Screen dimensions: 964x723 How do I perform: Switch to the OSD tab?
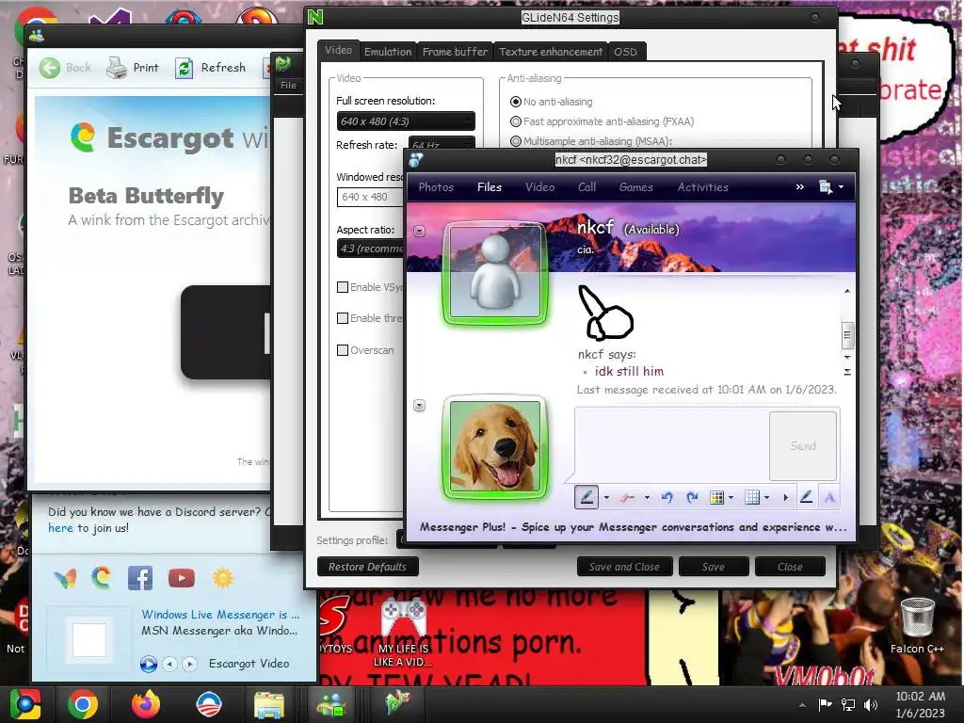click(x=626, y=52)
